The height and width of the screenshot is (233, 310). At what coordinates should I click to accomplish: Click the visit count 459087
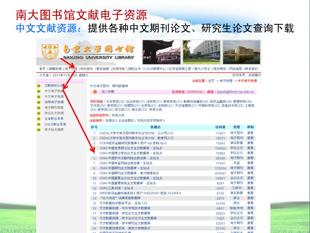[220, 173]
